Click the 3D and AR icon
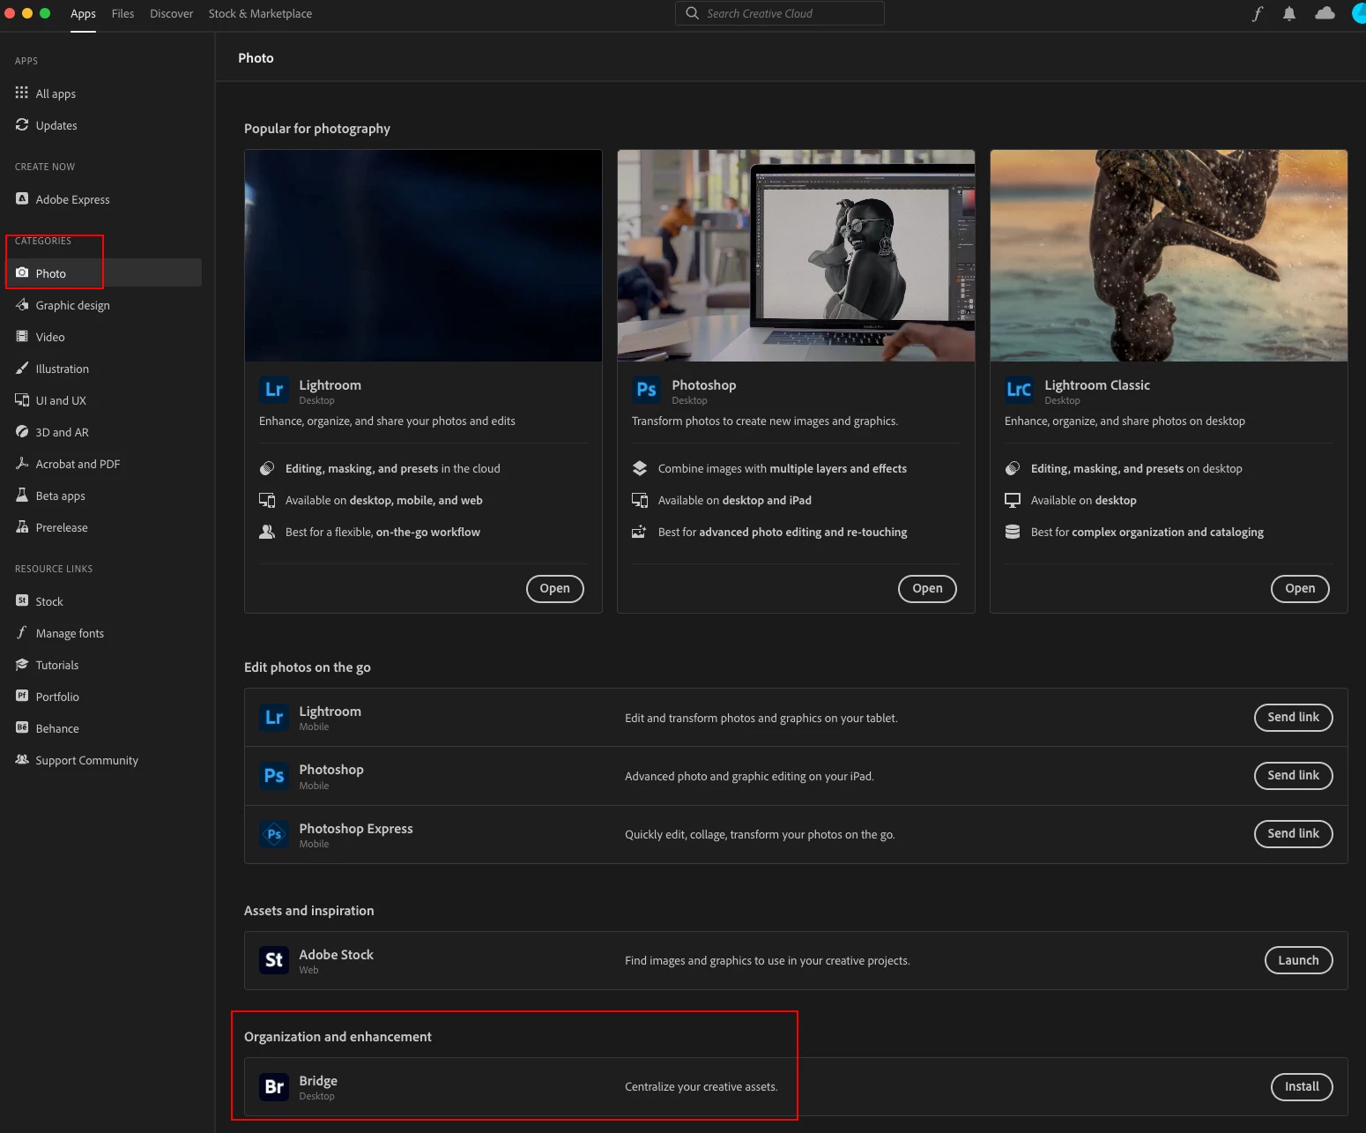The height and width of the screenshot is (1133, 1366). (x=22, y=431)
